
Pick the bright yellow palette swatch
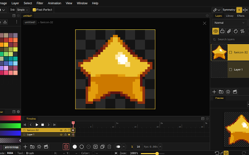6,45
